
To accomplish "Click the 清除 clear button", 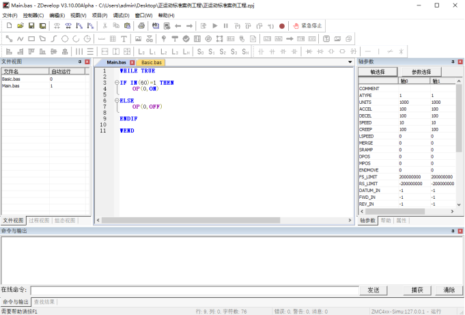I will coord(449,290).
